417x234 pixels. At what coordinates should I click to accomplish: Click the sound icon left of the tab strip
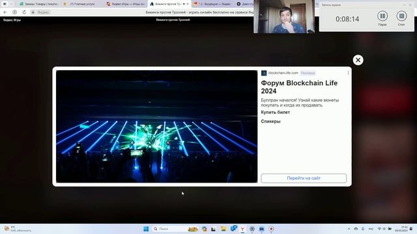coord(5,4)
